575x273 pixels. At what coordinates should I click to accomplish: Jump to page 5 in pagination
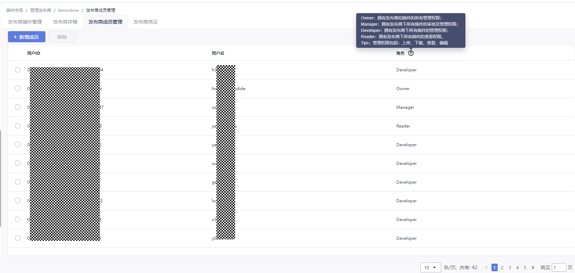(525, 267)
